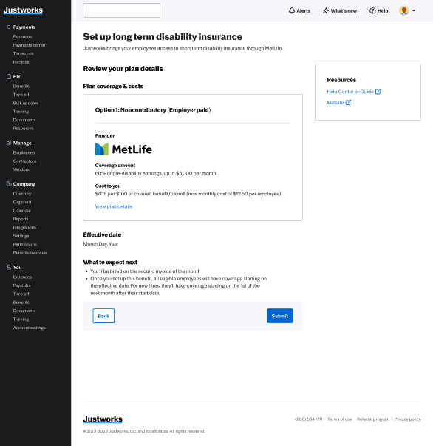Click the Alerts label in top bar

tap(303, 11)
